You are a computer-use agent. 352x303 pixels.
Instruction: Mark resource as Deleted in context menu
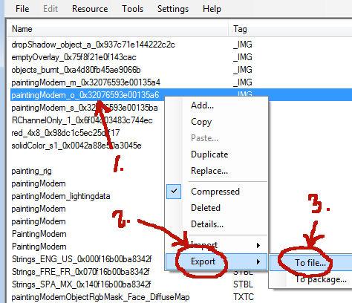(x=206, y=208)
